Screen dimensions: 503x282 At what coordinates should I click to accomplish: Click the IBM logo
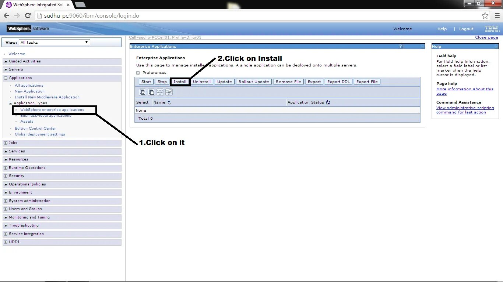pos(492,29)
